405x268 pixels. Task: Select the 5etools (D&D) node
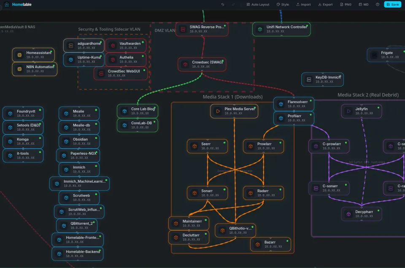click(23, 127)
